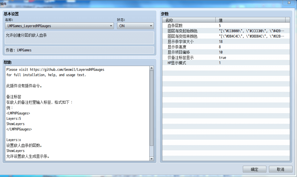
Task: Click the Layers:5 line in help
Action: pyautogui.click(x=14, y=118)
